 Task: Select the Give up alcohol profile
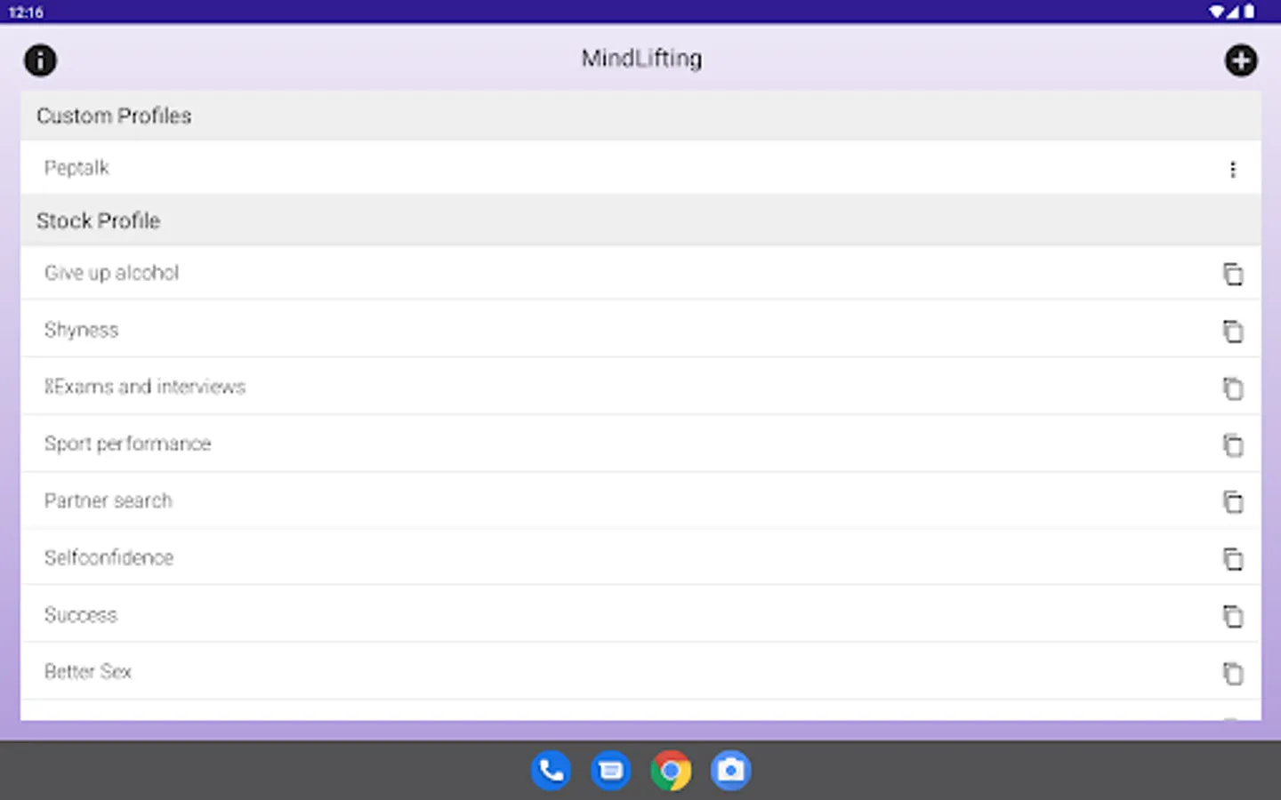click(x=640, y=273)
